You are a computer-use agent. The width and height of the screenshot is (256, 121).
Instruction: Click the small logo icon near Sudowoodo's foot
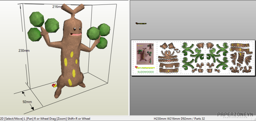(x=54, y=85)
